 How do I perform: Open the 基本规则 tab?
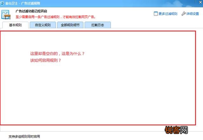(x=16, y=25)
